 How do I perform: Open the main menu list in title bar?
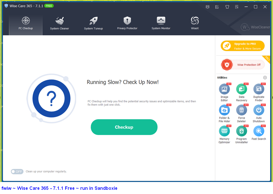pyautogui.click(x=237, y=7)
